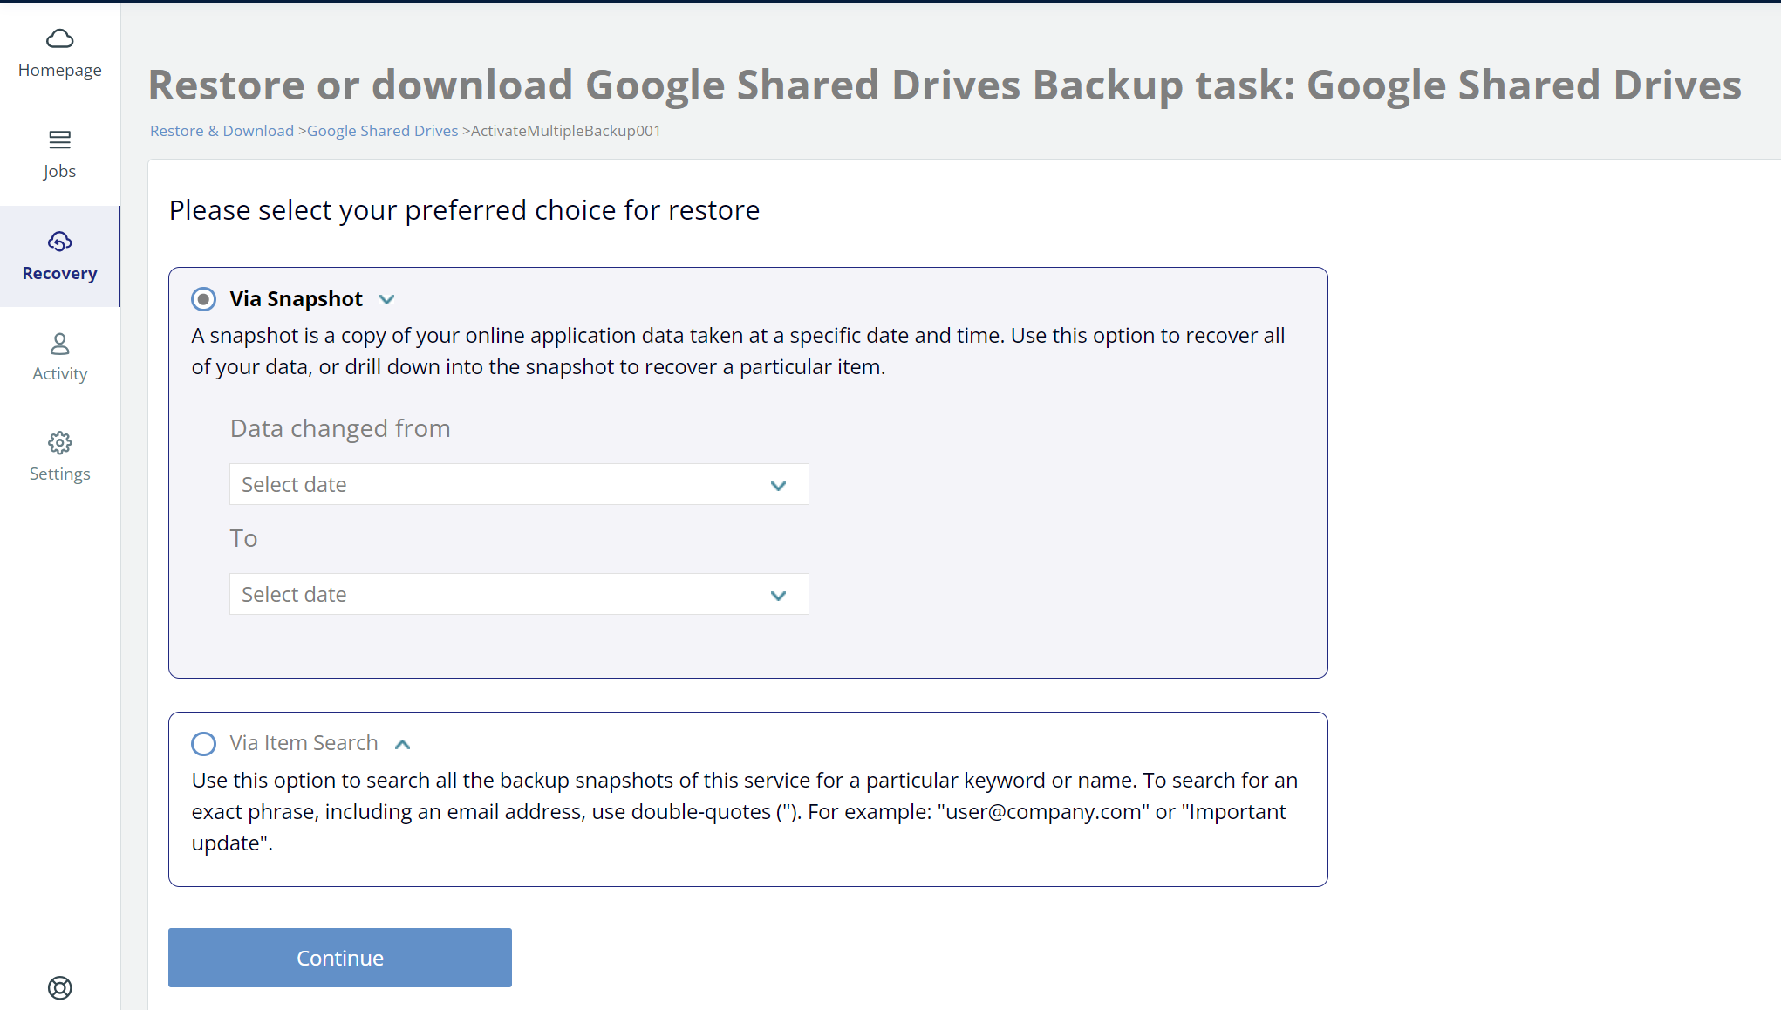Image resolution: width=1781 pixels, height=1010 pixels.
Task: Open the To date dropdown
Action: point(519,594)
